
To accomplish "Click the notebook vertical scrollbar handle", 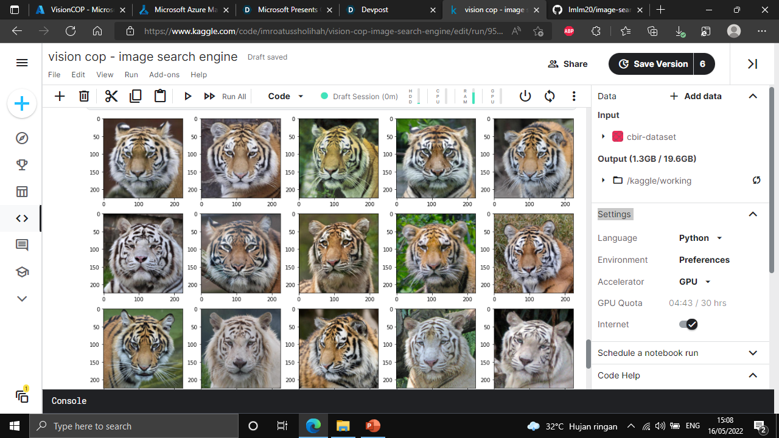I will (588, 354).
